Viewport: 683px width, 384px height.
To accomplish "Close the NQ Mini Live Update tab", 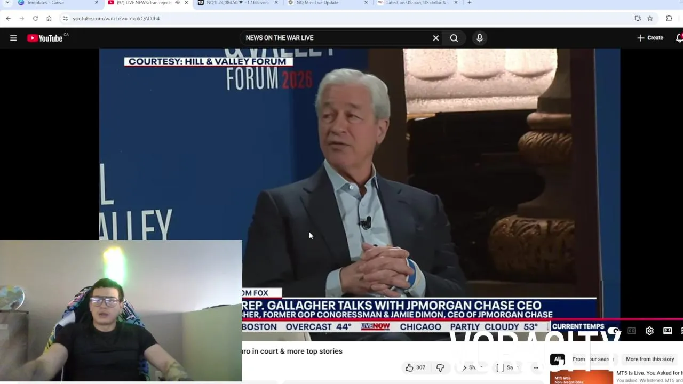I will click(x=366, y=3).
